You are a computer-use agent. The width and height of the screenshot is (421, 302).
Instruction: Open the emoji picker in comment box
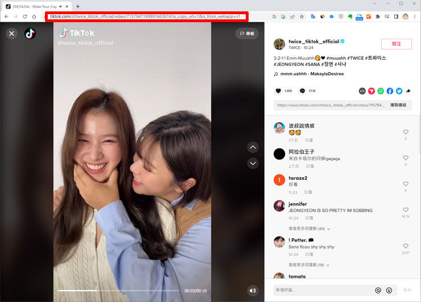[389, 290]
